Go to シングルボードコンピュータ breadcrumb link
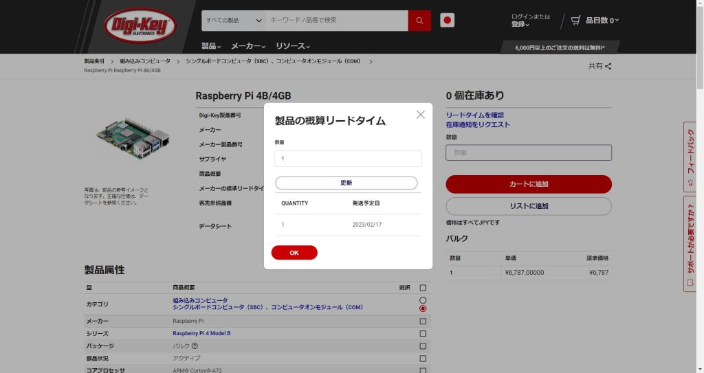The width and height of the screenshot is (704, 373). (x=273, y=61)
